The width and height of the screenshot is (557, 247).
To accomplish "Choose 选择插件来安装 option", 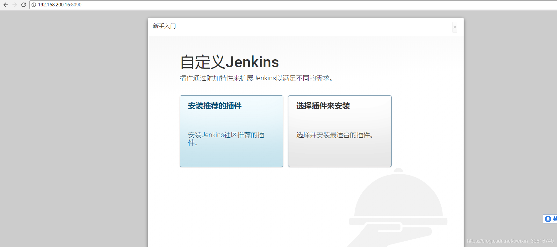I will 340,131.
